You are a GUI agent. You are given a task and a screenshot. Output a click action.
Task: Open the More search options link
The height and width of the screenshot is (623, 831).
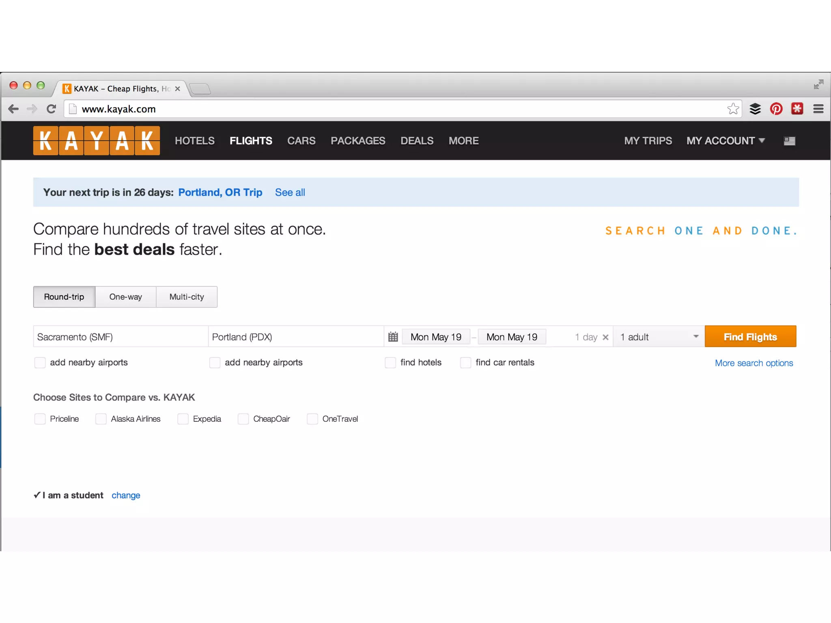pyautogui.click(x=753, y=363)
